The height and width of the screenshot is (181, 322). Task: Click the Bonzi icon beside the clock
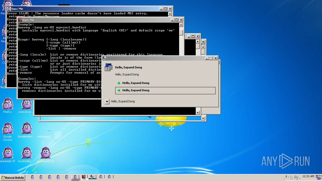[x=318, y=177]
